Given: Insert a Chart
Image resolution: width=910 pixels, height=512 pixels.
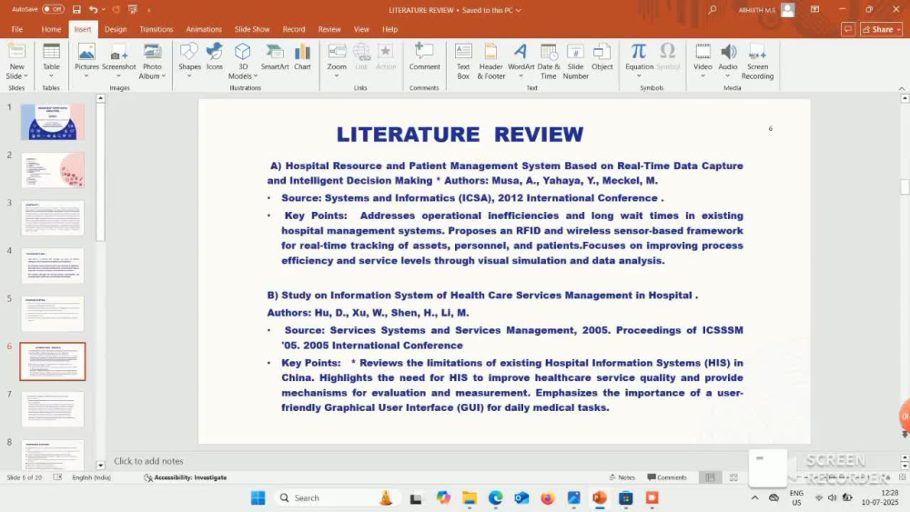Looking at the screenshot, I should (x=302, y=56).
